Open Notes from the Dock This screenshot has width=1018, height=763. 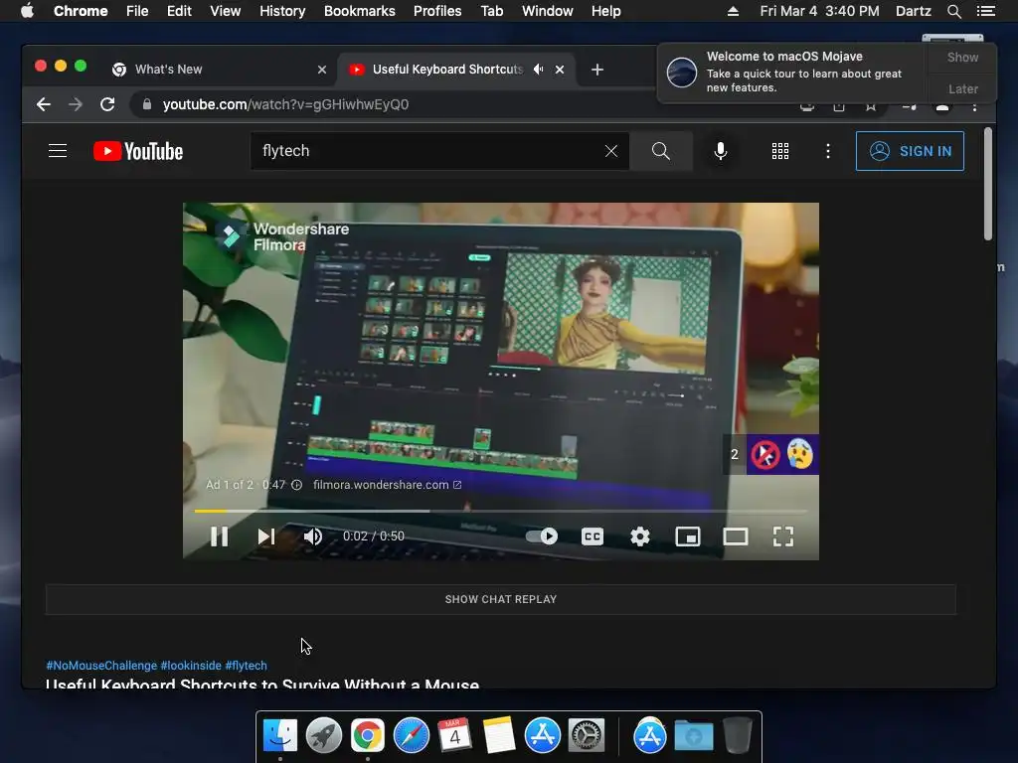click(499, 736)
